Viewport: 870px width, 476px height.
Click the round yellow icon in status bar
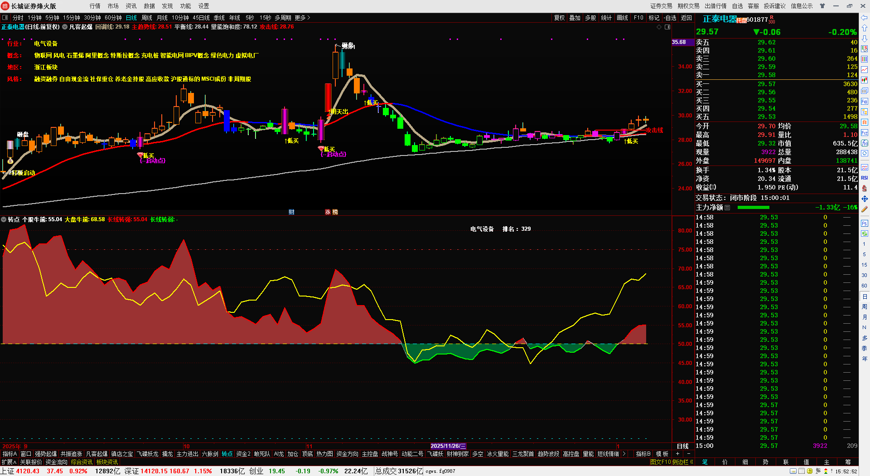pyautogui.click(x=810, y=471)
